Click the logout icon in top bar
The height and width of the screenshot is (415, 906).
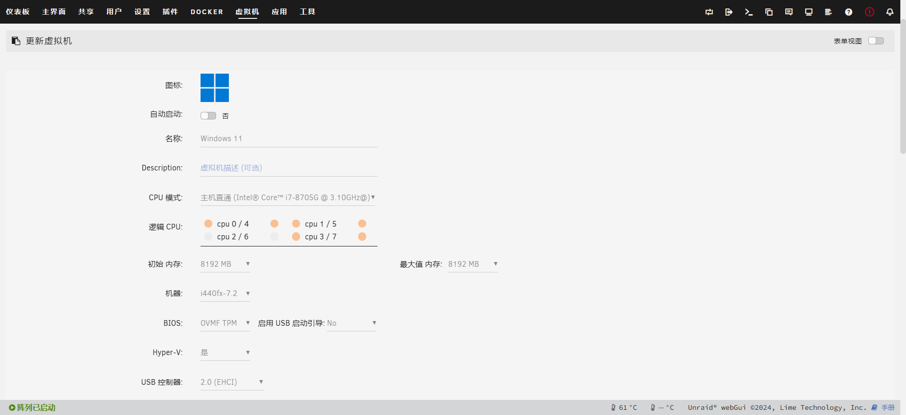point(729,12)
